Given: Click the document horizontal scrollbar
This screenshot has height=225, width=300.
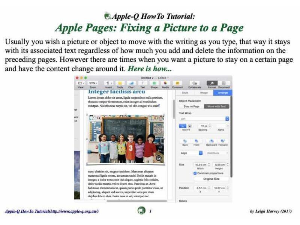Looking at the screenshot, I should tap(136, 201).
